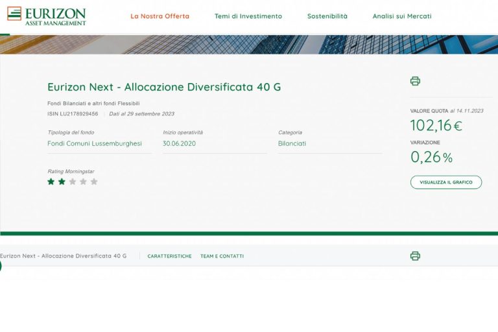Open Analisi sui Mercati menu
The width and height of the screenshot is (498, 332).
(402, 16)
